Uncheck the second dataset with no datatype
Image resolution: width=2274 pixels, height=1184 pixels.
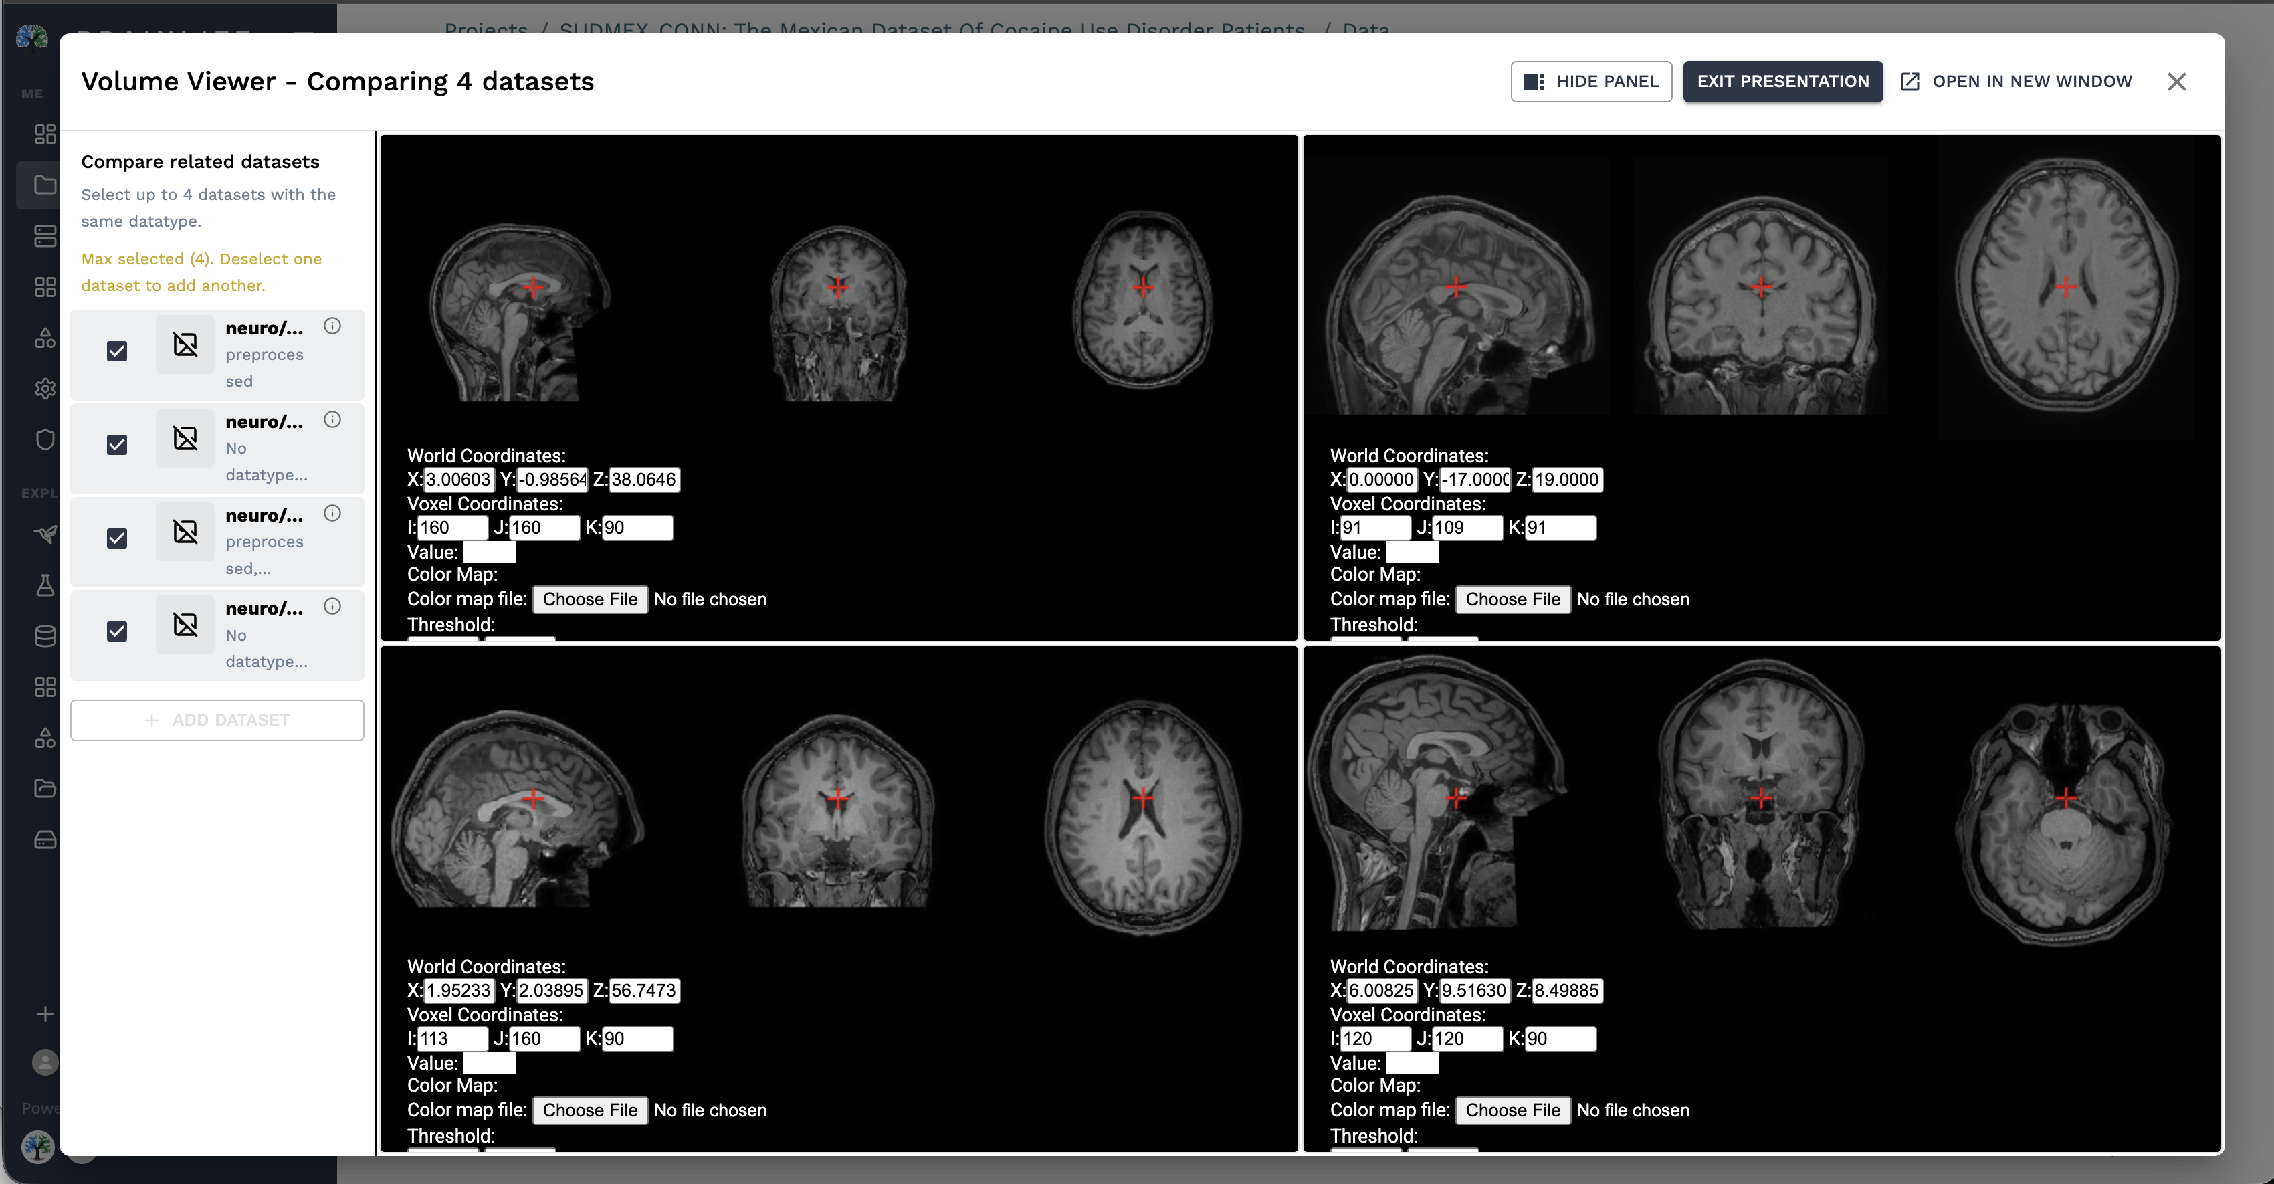116,444
